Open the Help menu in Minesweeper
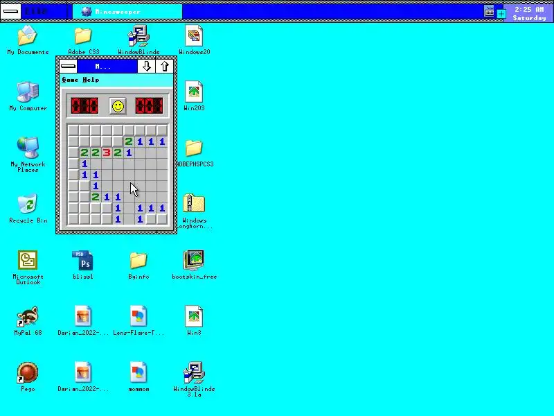This screenshot has width=554, height=416. click(91, 80)
